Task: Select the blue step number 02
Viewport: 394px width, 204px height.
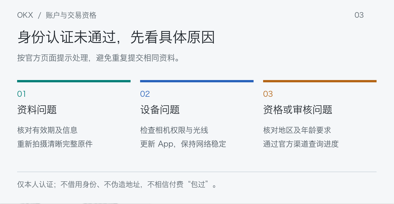Action: (145, 94)
